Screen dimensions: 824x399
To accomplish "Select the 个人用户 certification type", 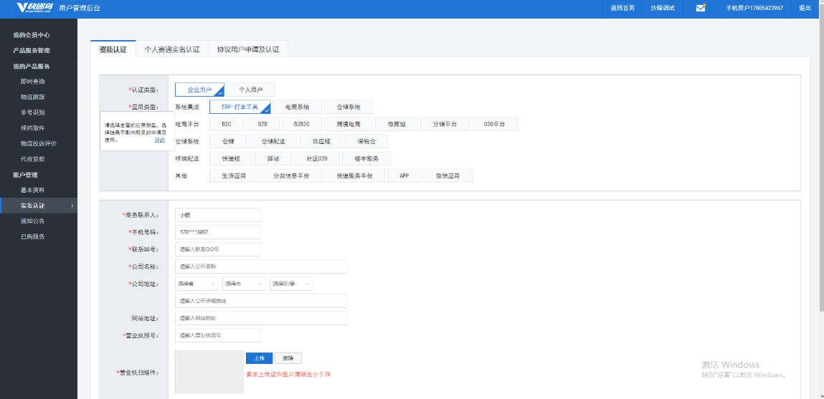I will [251, 90].
